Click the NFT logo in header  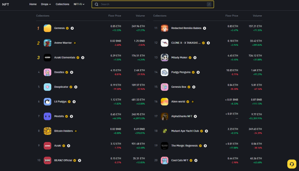tap(6, 4)
